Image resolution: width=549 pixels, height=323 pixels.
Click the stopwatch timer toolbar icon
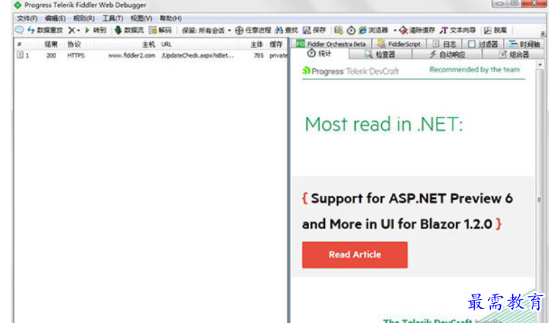351,31
